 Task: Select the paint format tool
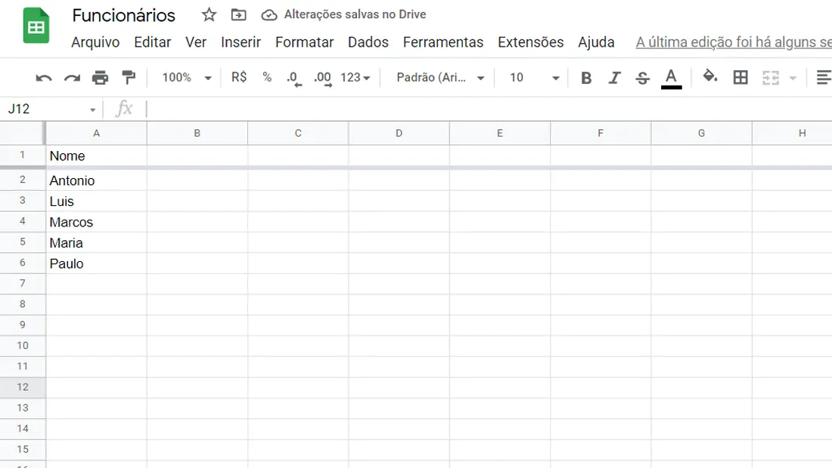[129, 77]
